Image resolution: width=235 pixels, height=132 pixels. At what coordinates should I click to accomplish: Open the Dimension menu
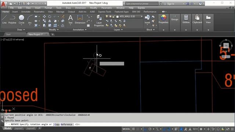pyautogui.click(x=80, y=8)
